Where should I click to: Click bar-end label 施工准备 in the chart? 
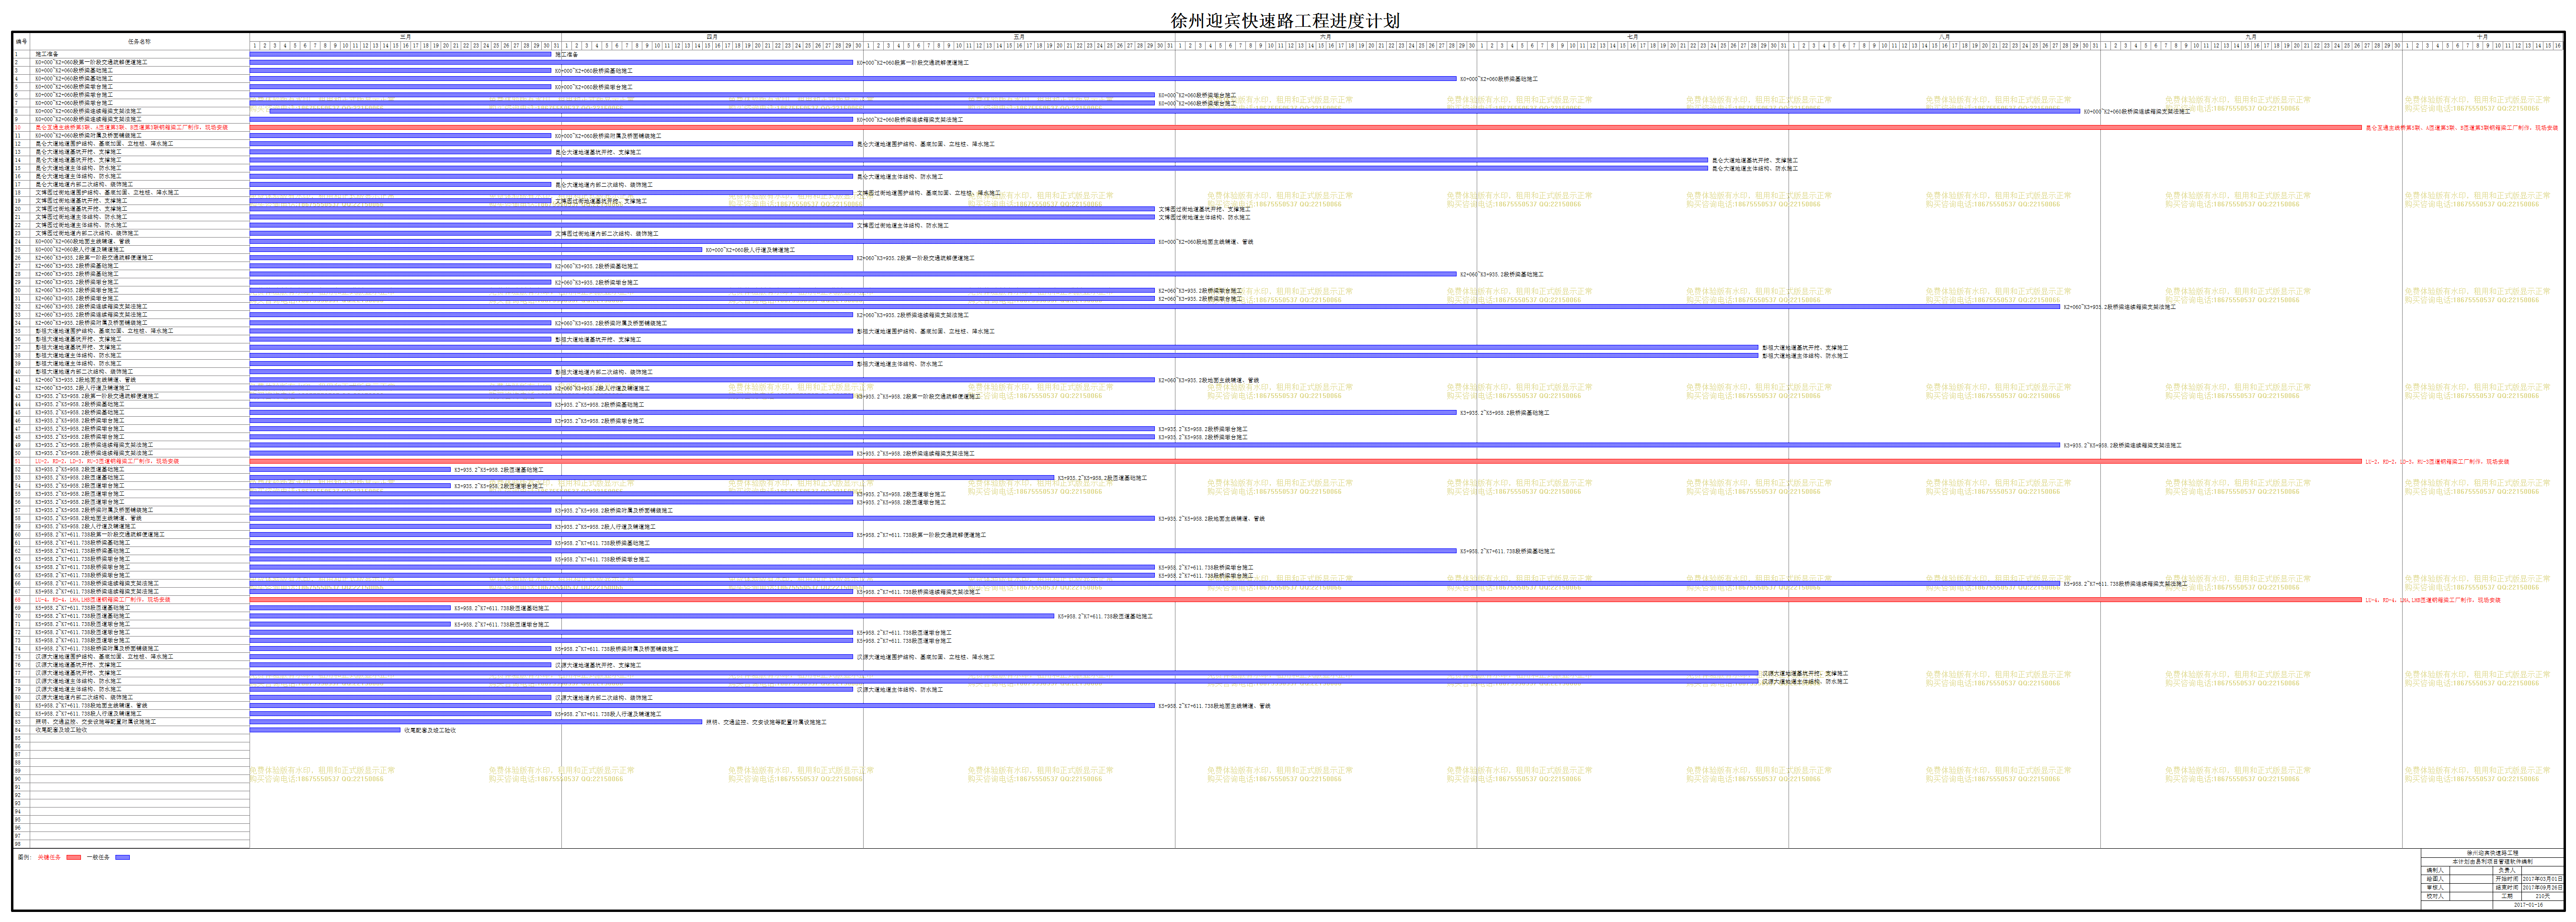coord(566,54)
